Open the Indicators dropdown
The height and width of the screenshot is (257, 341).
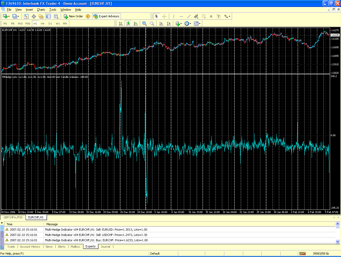[x=178, y=23]
